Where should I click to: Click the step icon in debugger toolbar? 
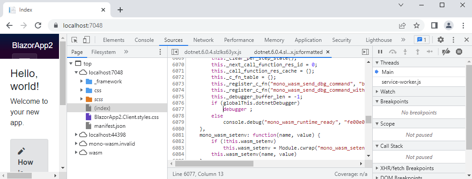pyautogui.click(x=430, y=52)
